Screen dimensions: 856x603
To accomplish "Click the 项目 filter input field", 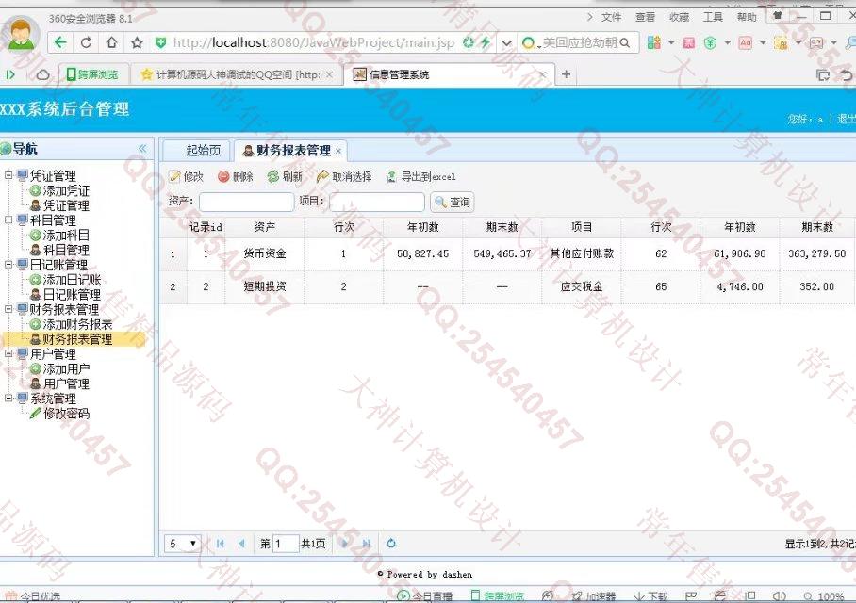I will [x=377, y=202].
